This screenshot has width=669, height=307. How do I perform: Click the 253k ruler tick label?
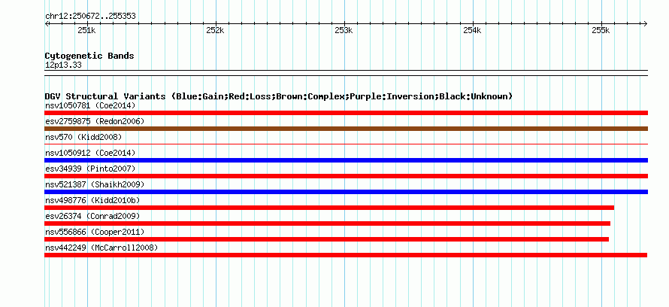[x=344, y=31]
